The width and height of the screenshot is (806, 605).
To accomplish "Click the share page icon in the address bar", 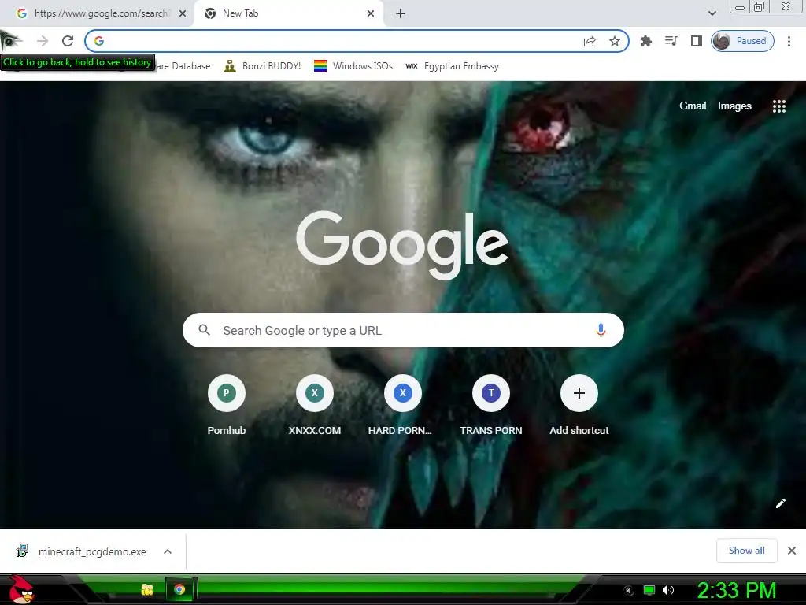I will click(590, 41).
